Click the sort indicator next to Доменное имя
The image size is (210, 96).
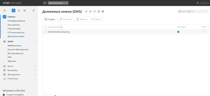62,27
